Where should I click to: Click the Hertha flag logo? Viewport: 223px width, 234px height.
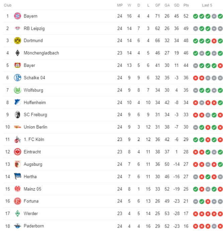coord(17,176)
